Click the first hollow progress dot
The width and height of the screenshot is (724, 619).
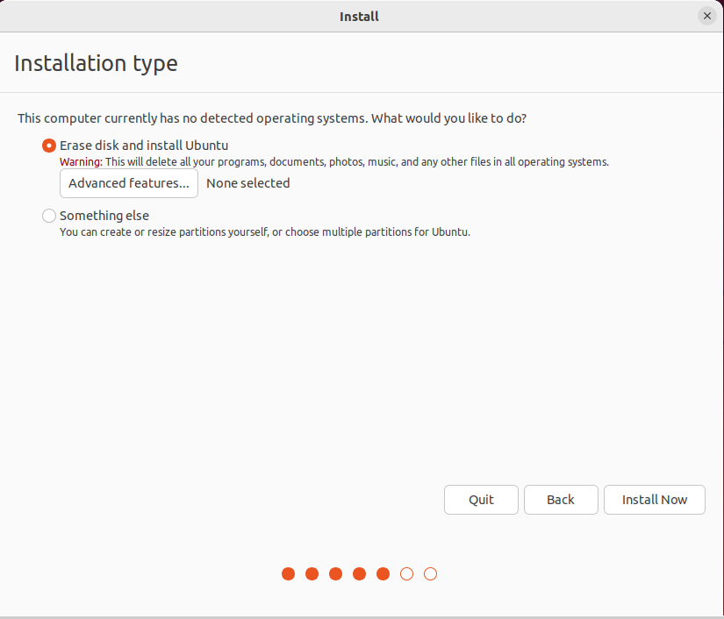(x=406, y=574)
